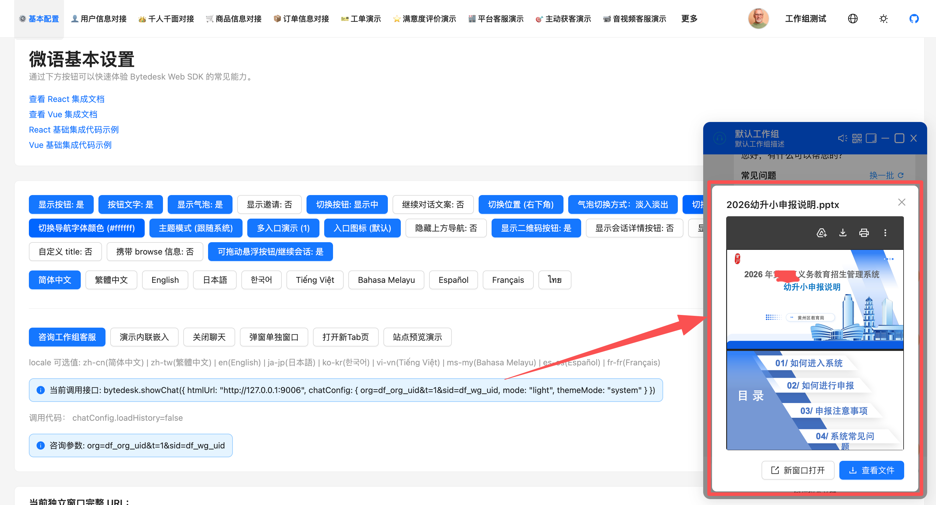Toggle 显示按钮: 是 option
936x505 pixels.
click(61, 204)
